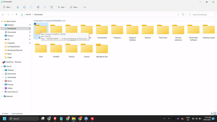Select Monstercat Records in Quick access
The width and height of the screenshot is (217, 122).
pyautogui.click(x=15, y=50)
